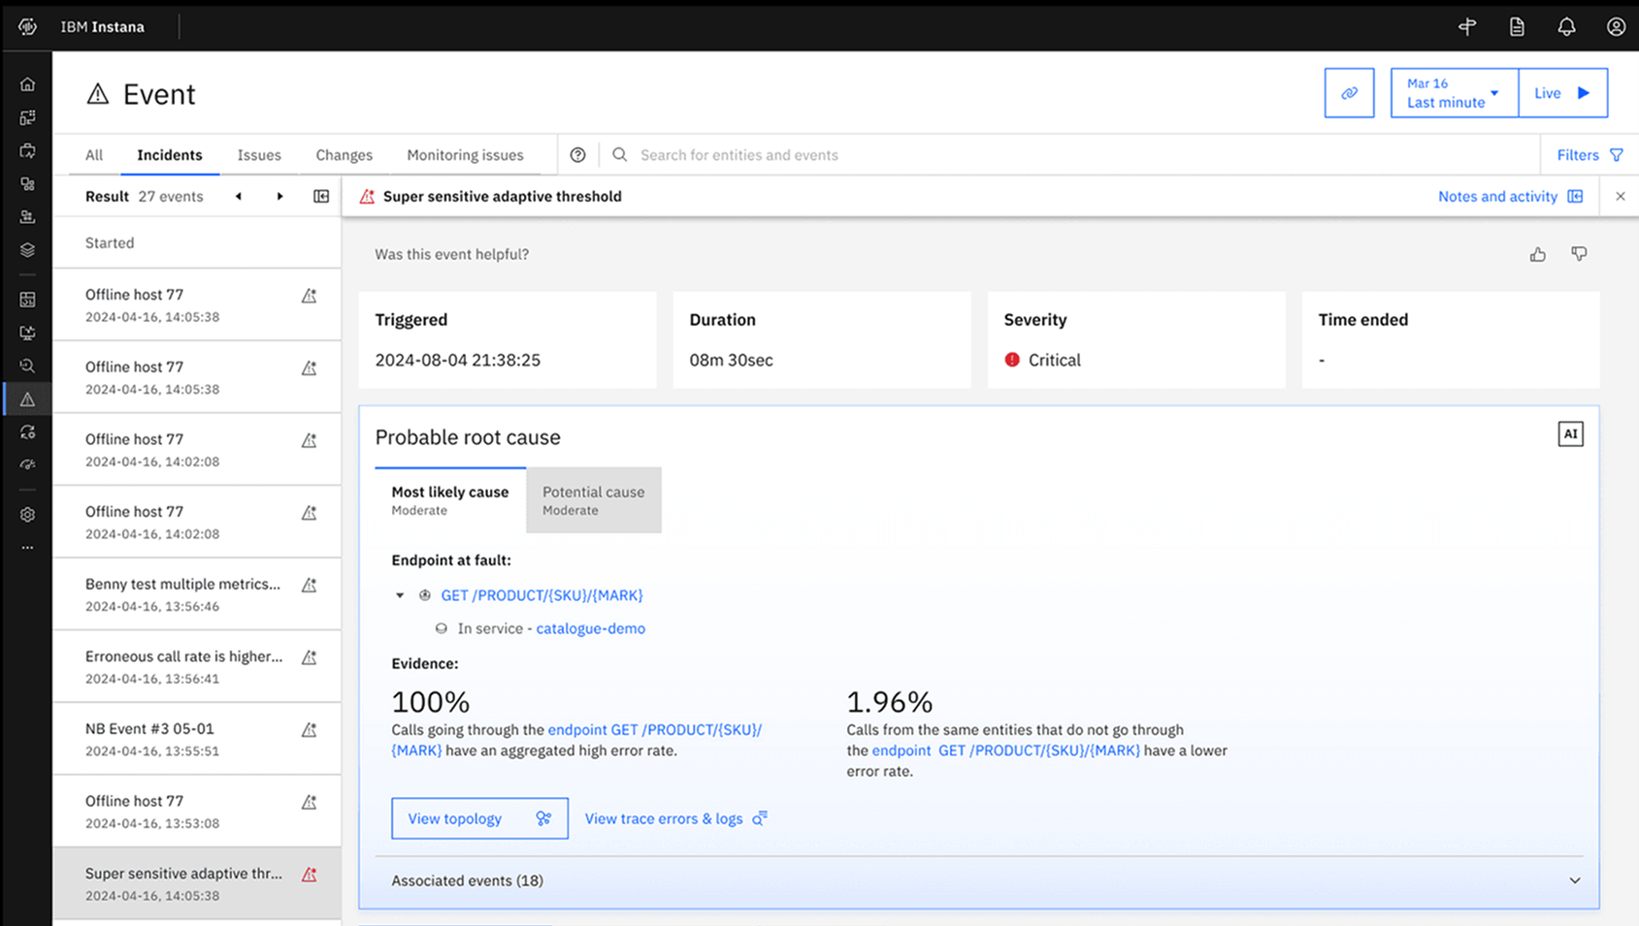Toggle the event list panel layout icon
Screen dimensions: 1639x926
(321, 196)
